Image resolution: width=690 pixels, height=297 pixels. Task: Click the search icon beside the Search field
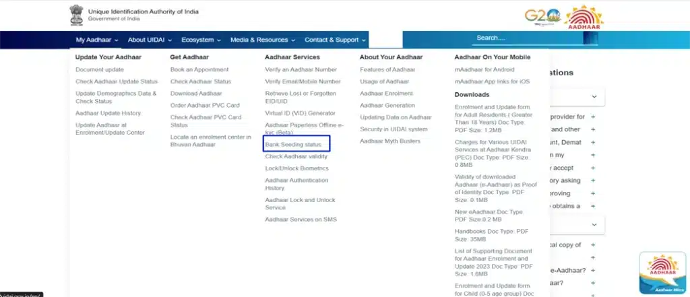590,38
